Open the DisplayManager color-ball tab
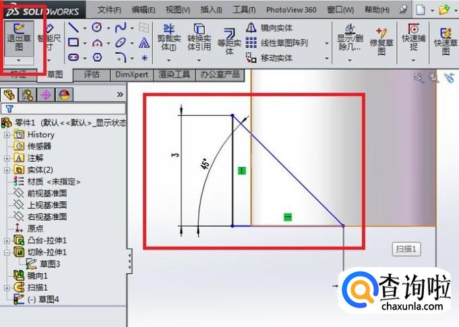This screenshot has width=459, height=327. click(64, 95)
